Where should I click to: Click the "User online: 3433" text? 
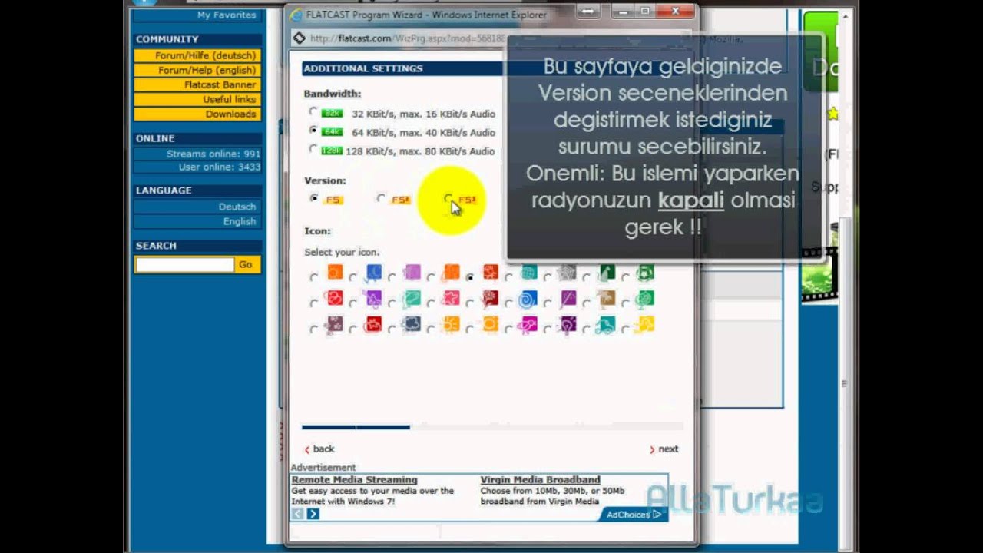[220, 167]
